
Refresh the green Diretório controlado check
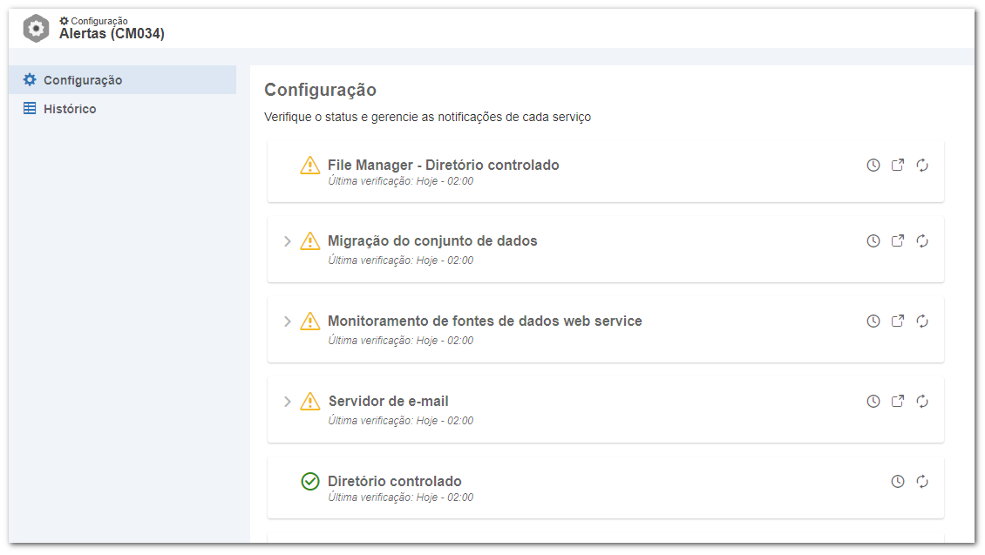922,482
